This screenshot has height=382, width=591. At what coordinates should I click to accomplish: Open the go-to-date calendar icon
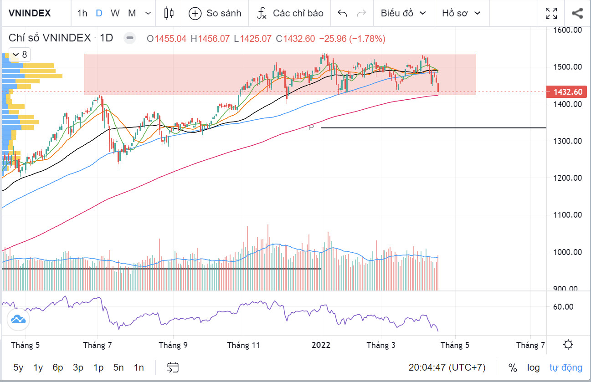tap(173, 367)
